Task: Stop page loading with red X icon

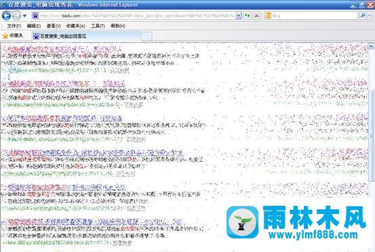Action: tap(257, 16)
